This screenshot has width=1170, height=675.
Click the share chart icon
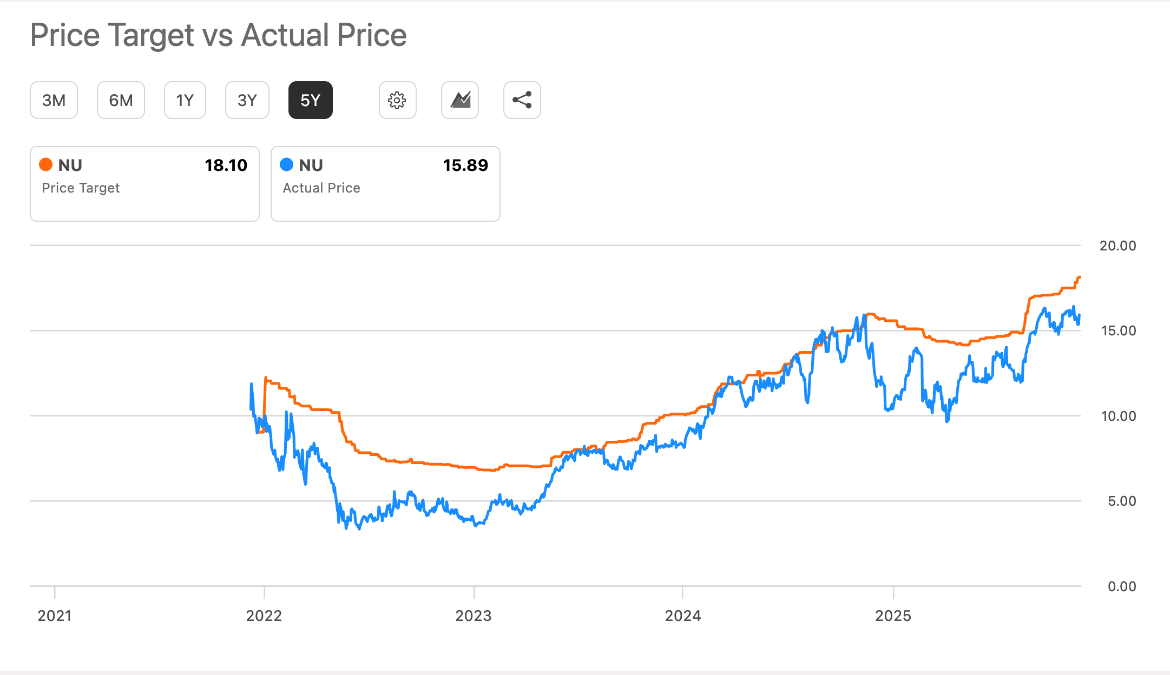tap(521, 100)
